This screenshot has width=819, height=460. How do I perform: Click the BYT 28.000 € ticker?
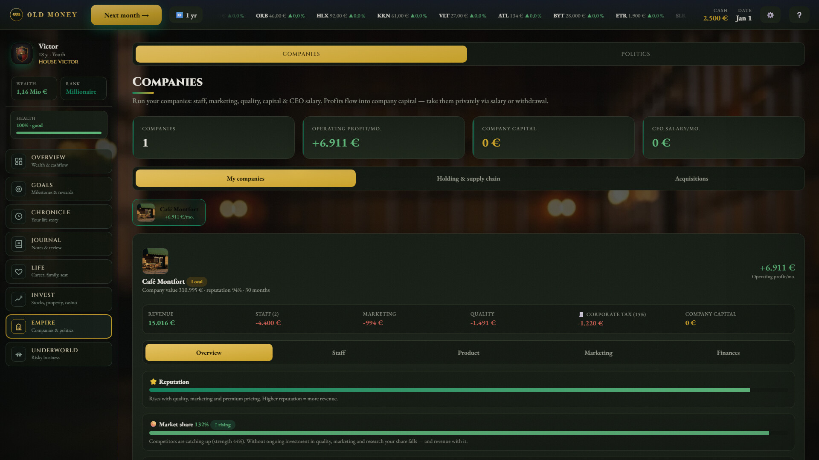tap(578, 16)
